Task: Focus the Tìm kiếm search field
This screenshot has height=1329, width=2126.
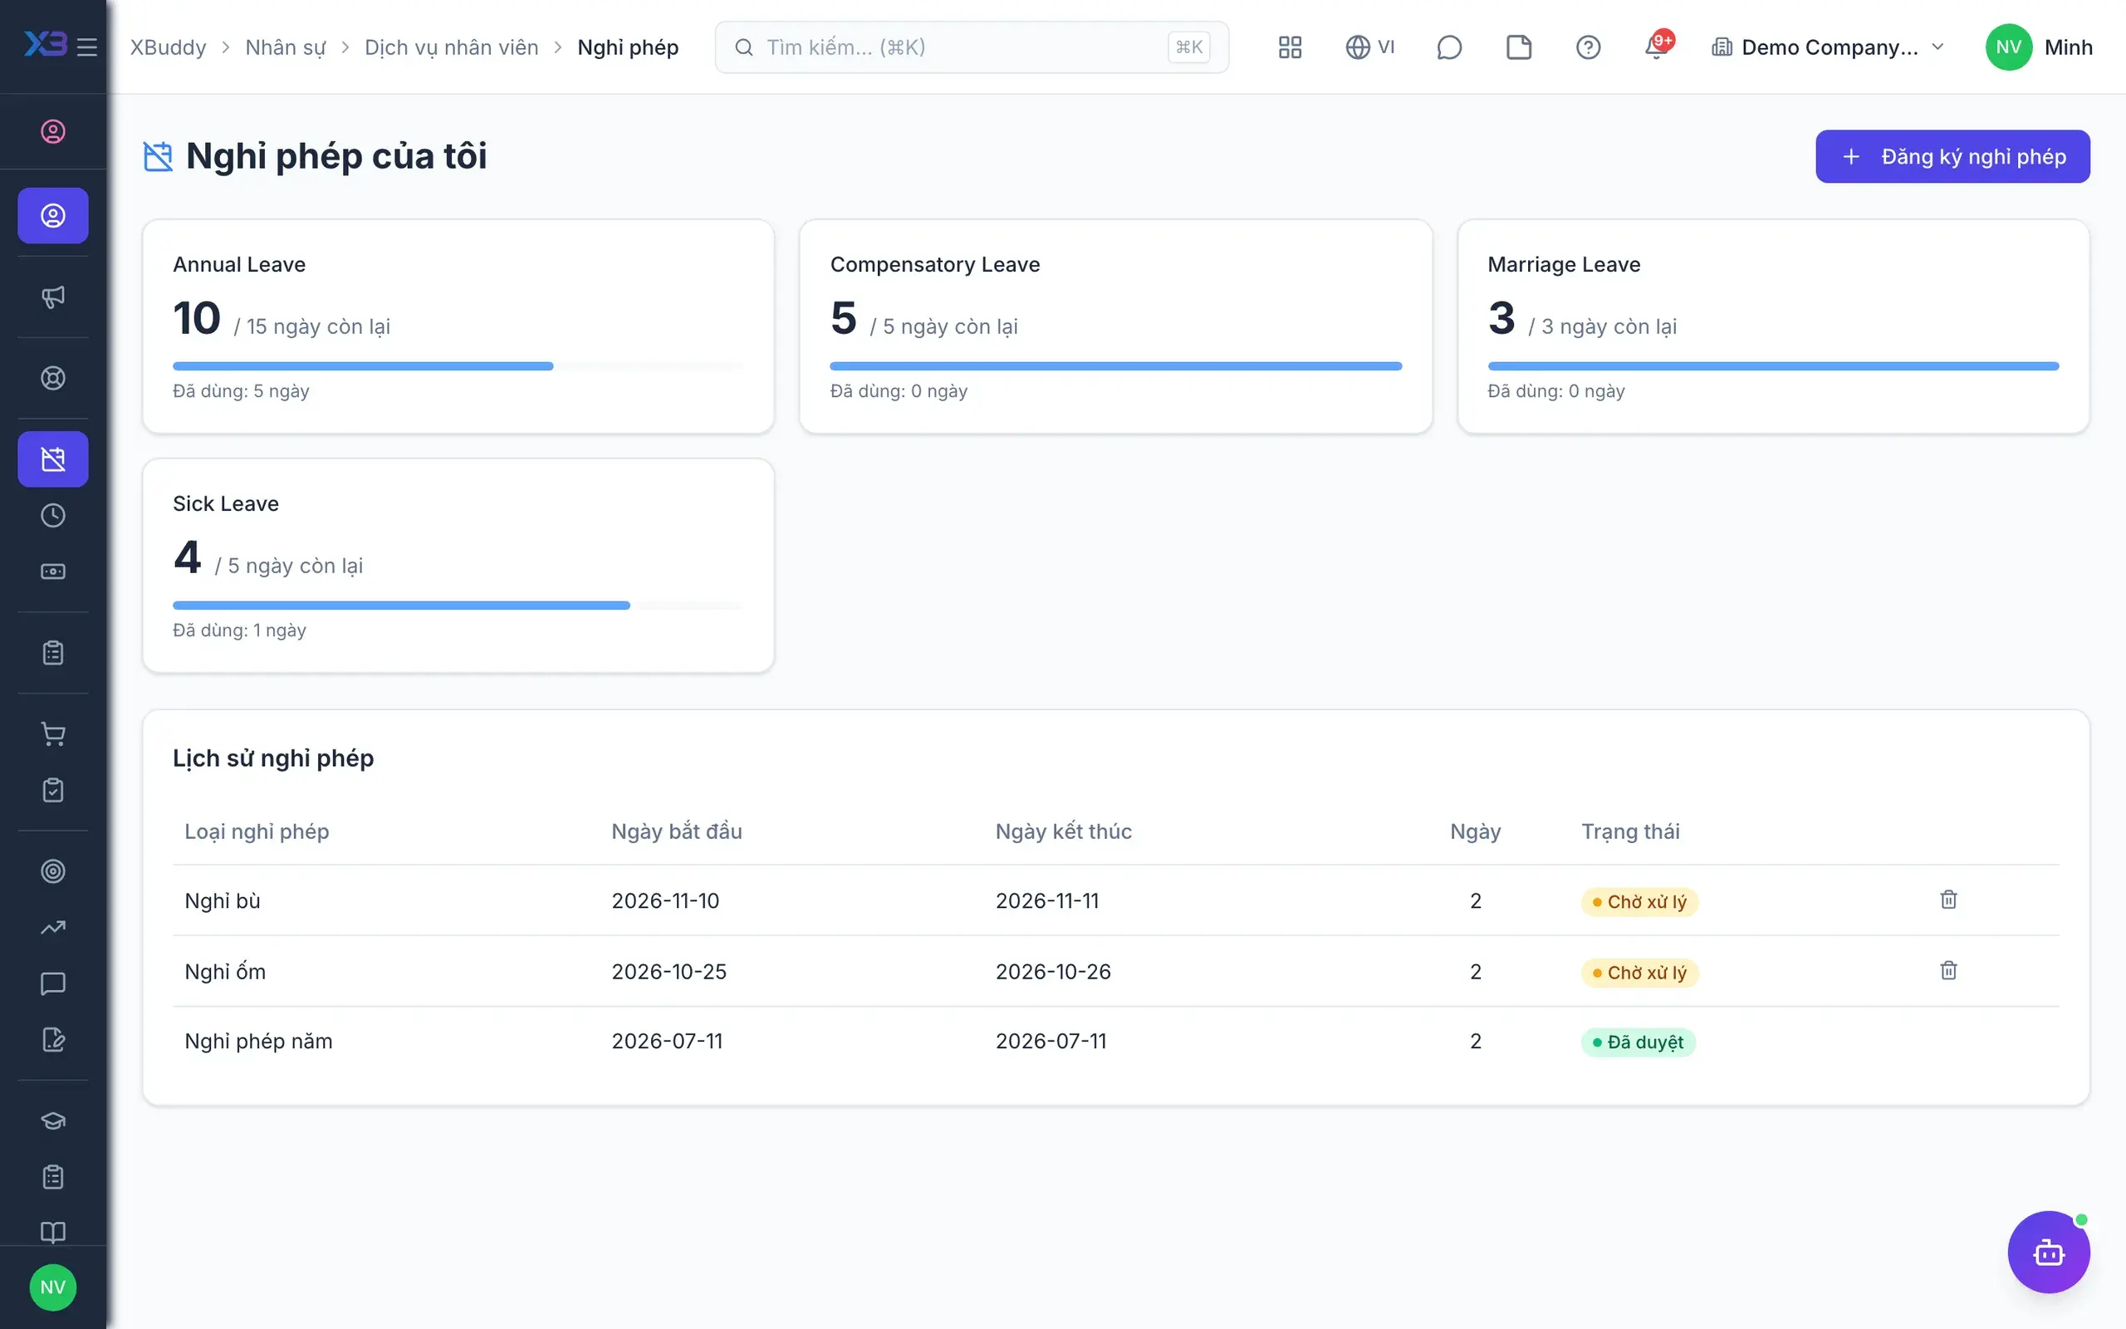Action: click(x=971, y=47)
